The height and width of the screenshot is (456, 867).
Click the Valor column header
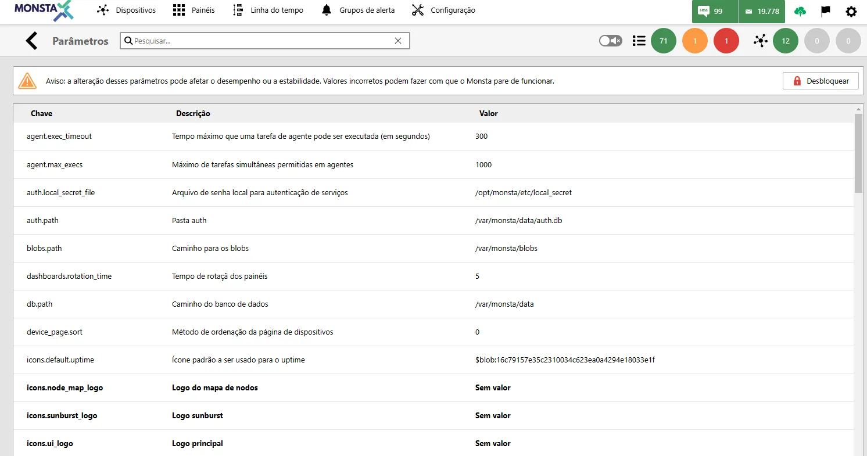pyautogui.click(x=488, y=113)
